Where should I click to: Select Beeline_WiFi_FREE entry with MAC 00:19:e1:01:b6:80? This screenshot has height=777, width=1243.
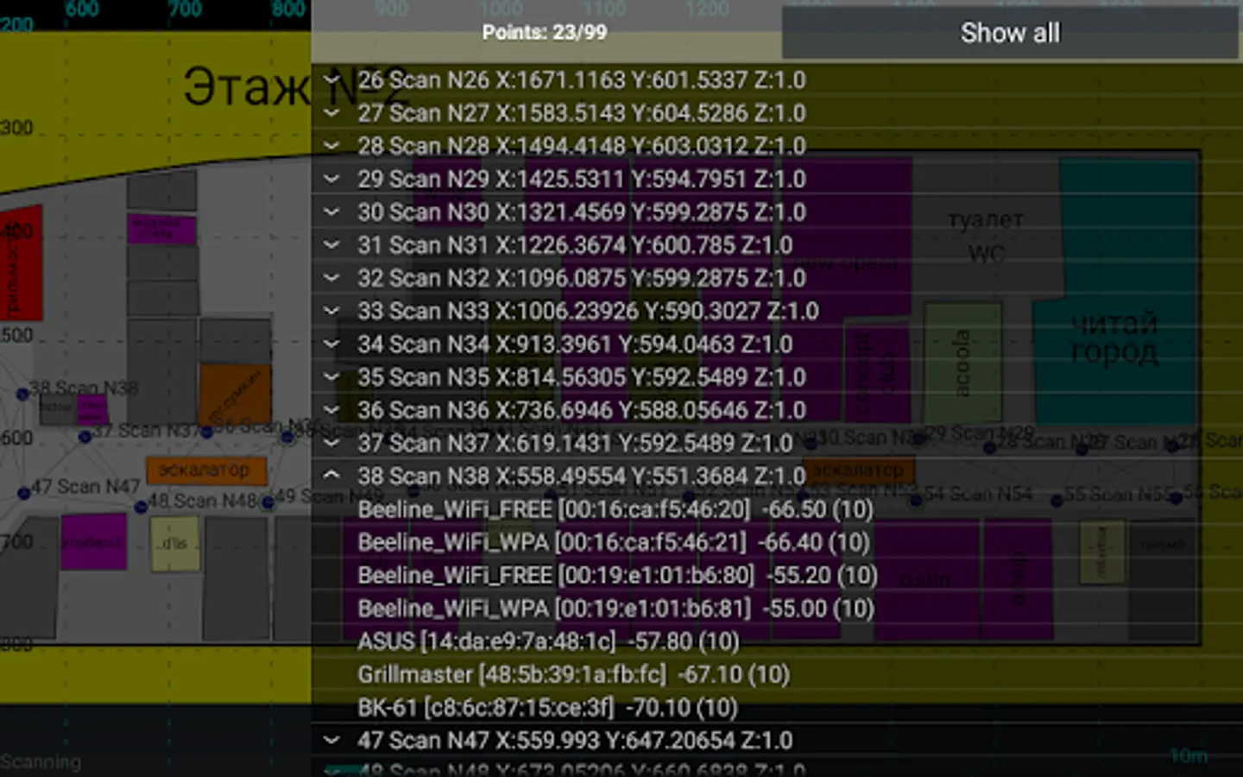pos(618,575)
